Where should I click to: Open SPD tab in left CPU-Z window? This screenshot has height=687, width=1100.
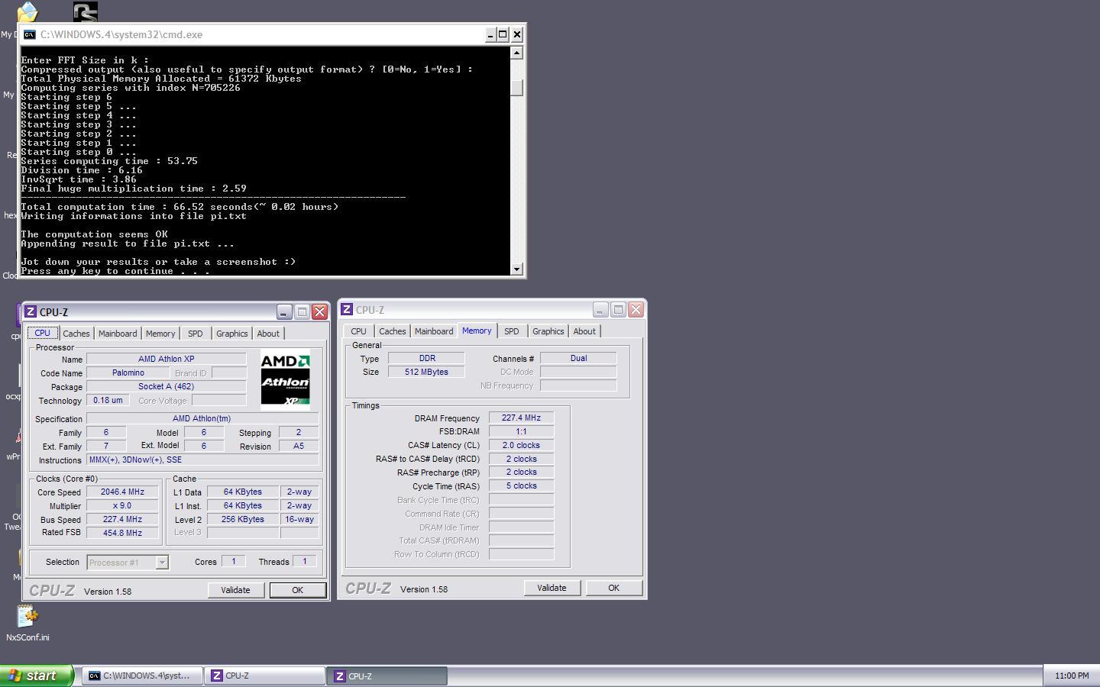coord(196,334)
